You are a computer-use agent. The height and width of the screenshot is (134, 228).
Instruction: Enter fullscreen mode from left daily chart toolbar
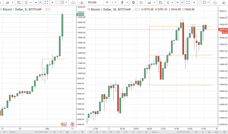click(x=46, y=2)
